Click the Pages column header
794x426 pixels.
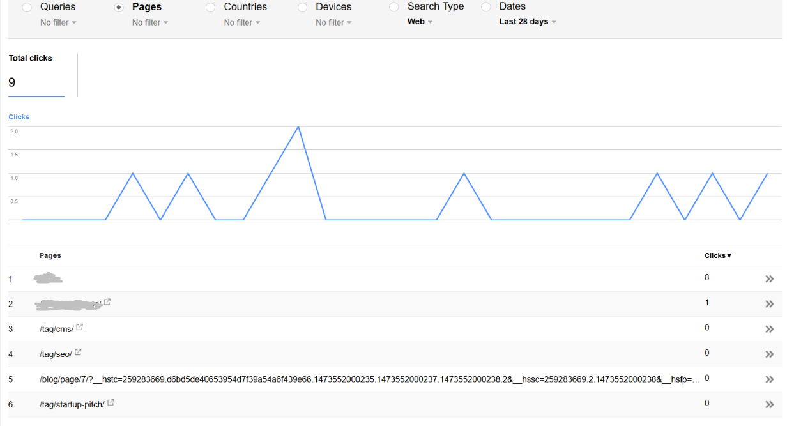coord(50,255)
